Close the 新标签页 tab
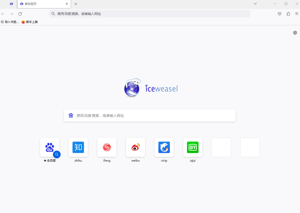 67,4
